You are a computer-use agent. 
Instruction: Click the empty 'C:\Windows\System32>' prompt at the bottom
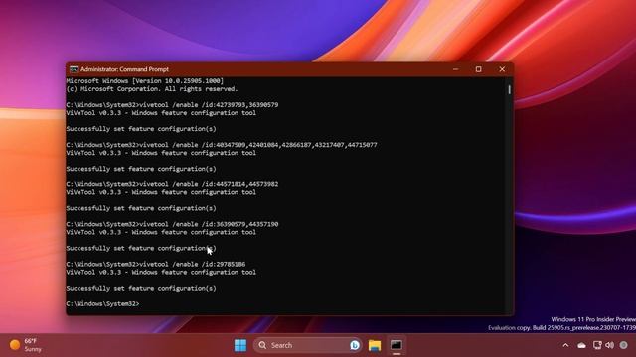pos(102,304)
